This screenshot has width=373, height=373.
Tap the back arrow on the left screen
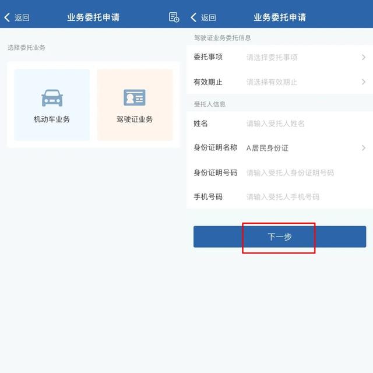point(7,17)
